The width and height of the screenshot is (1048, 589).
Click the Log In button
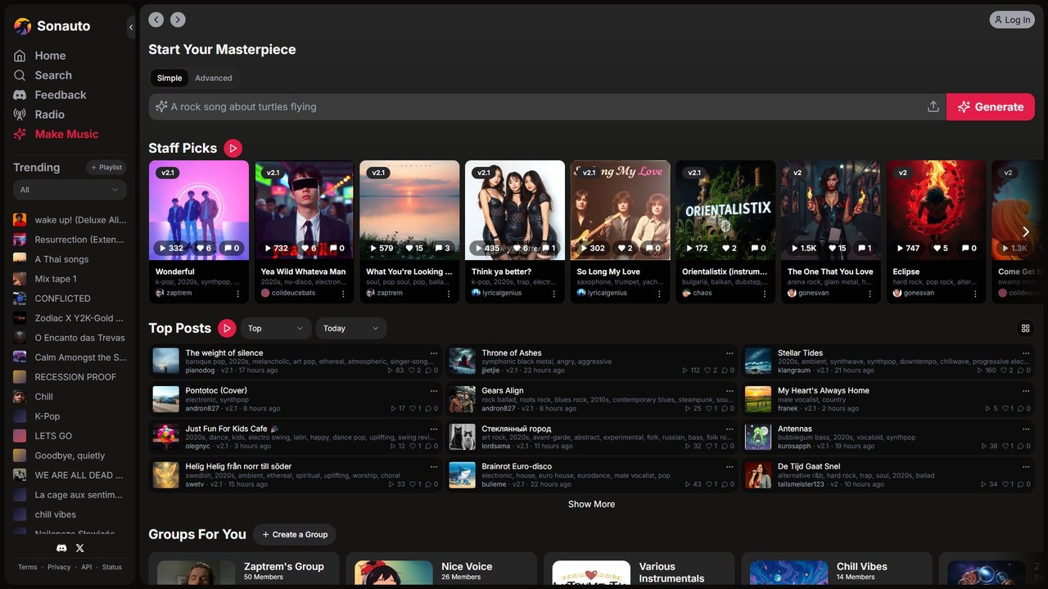1011,20
